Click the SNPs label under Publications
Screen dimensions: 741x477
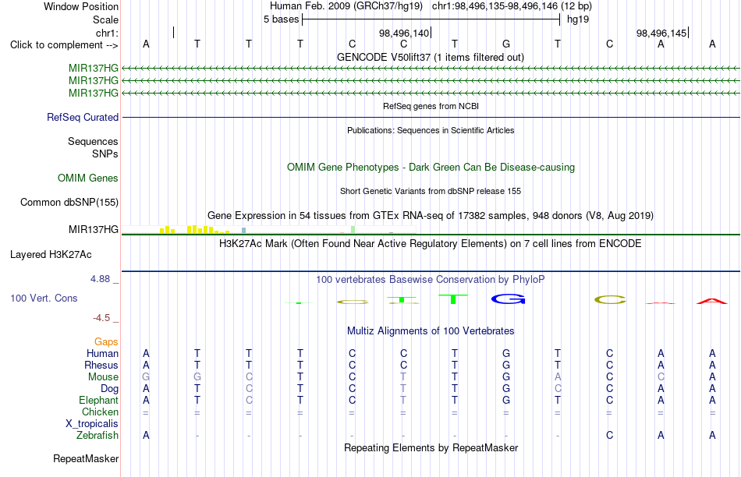(105, 154)
